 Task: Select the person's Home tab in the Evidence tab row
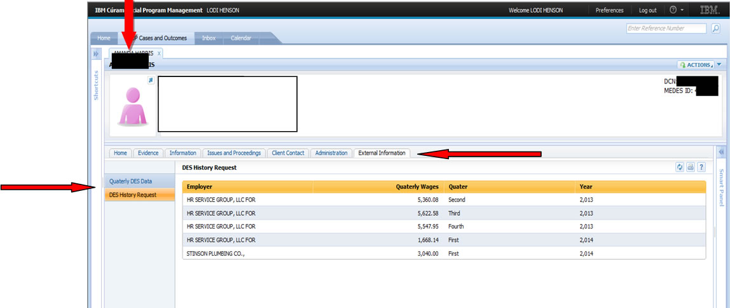121,153
